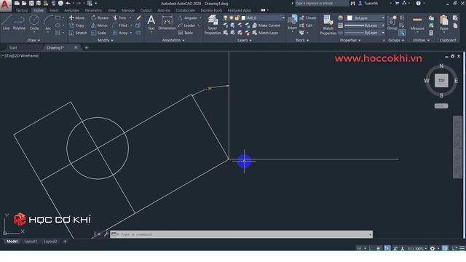Toggle annotation visibility icon in status bar
466x262 pixels.
pyautogui.click(x=395, y=248)
